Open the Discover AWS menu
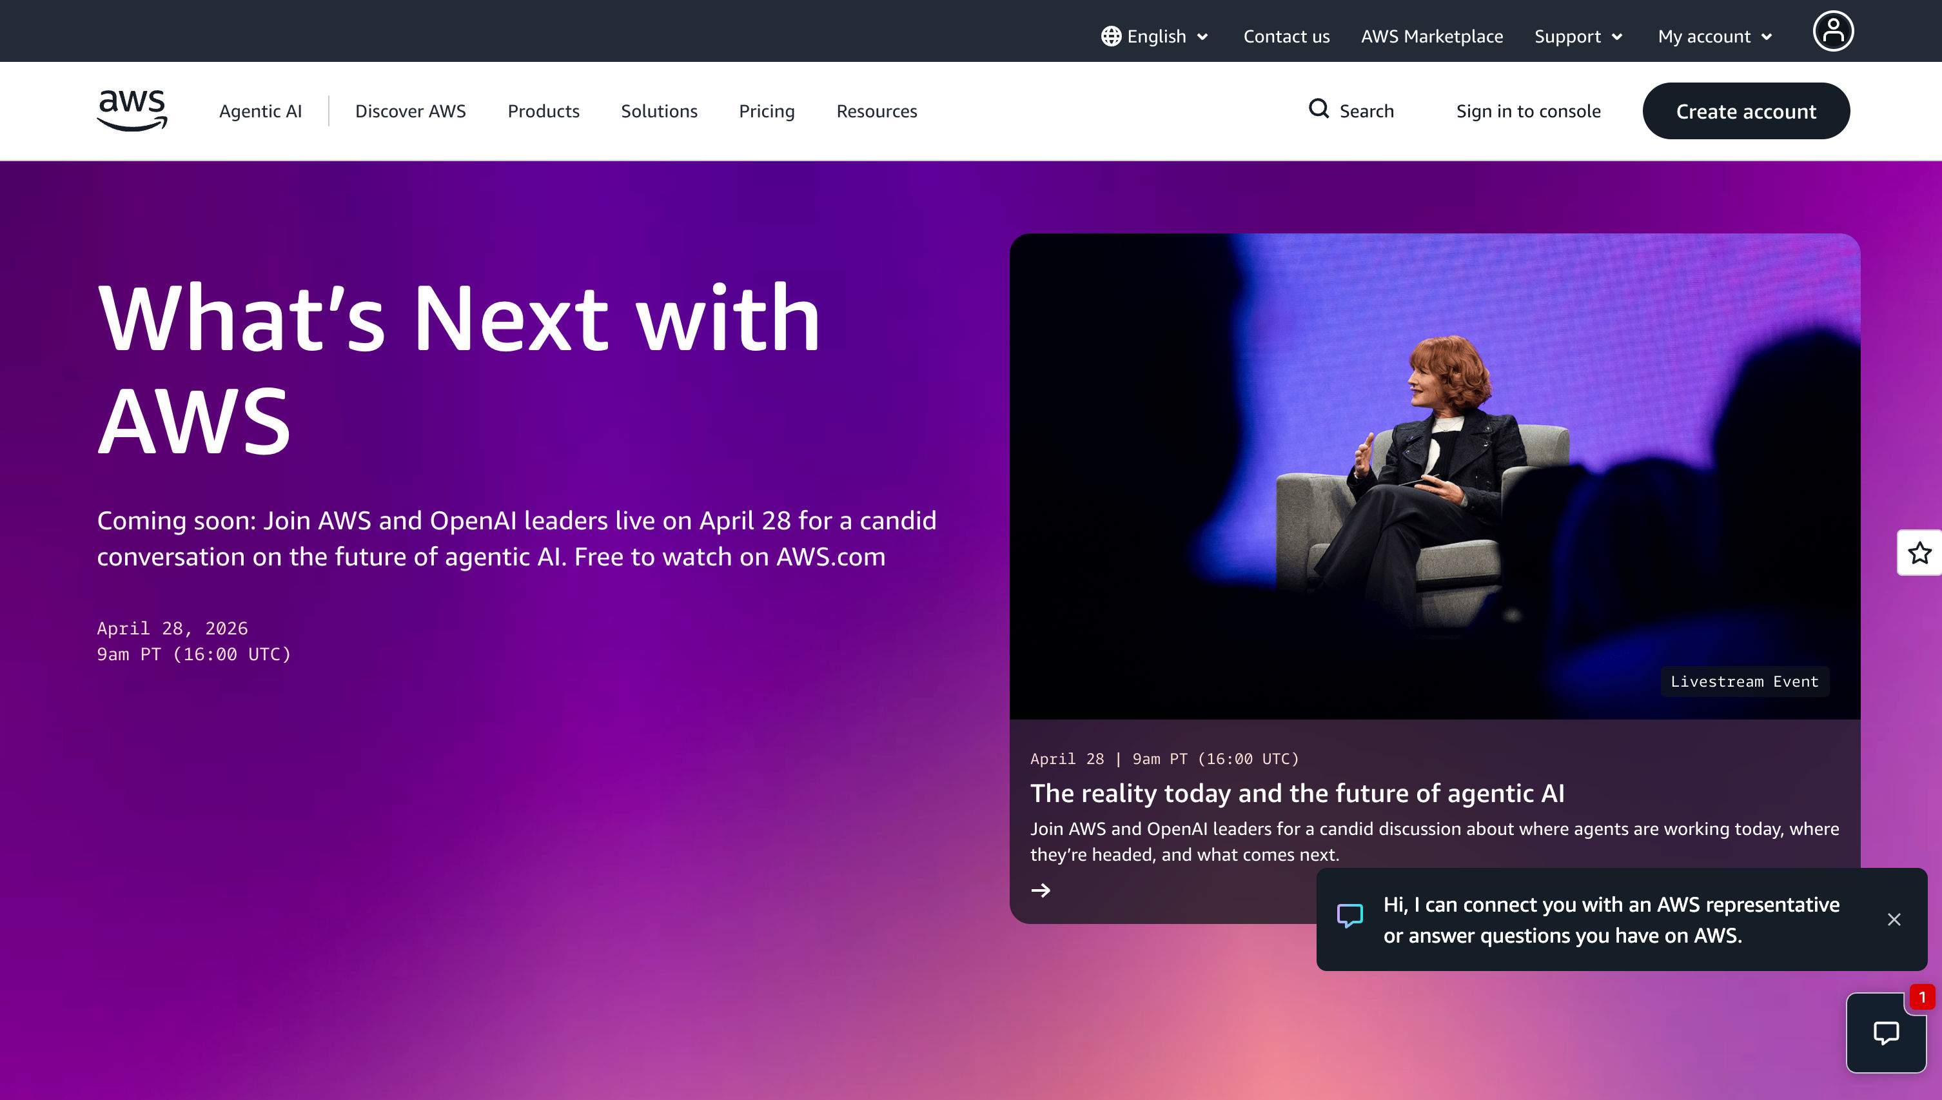This screenshot has height=1100, width=1942. tap(410, 111)
